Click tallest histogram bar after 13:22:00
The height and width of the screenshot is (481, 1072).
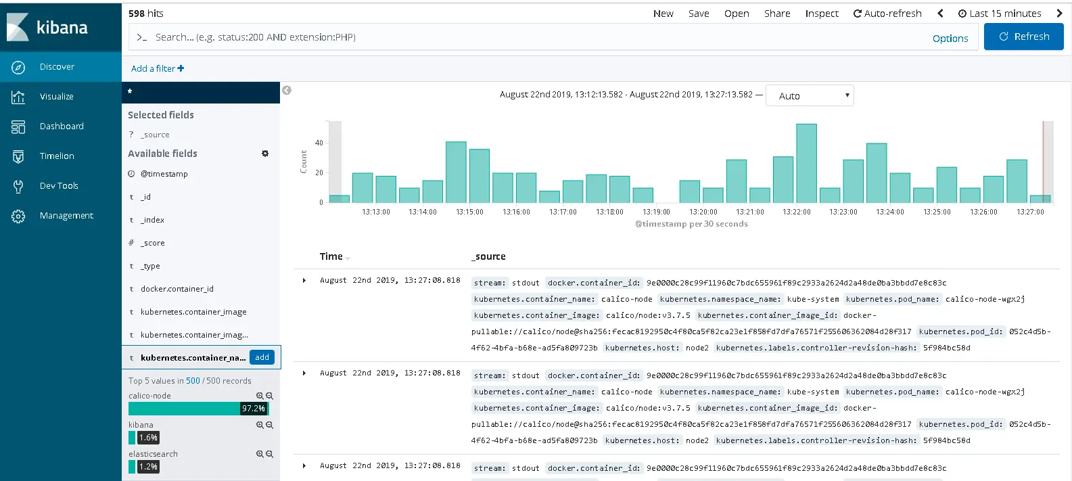806,163
